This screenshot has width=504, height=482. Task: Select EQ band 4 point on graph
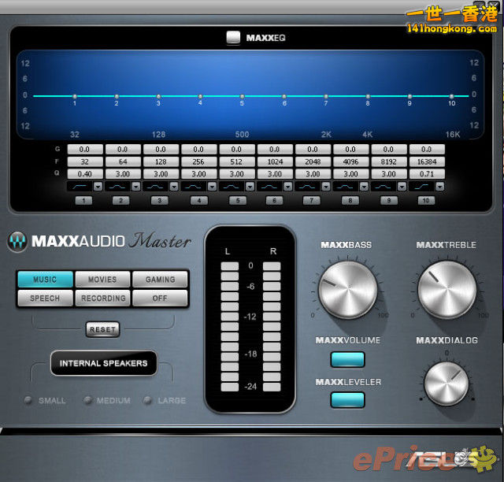tap(200, 96)
